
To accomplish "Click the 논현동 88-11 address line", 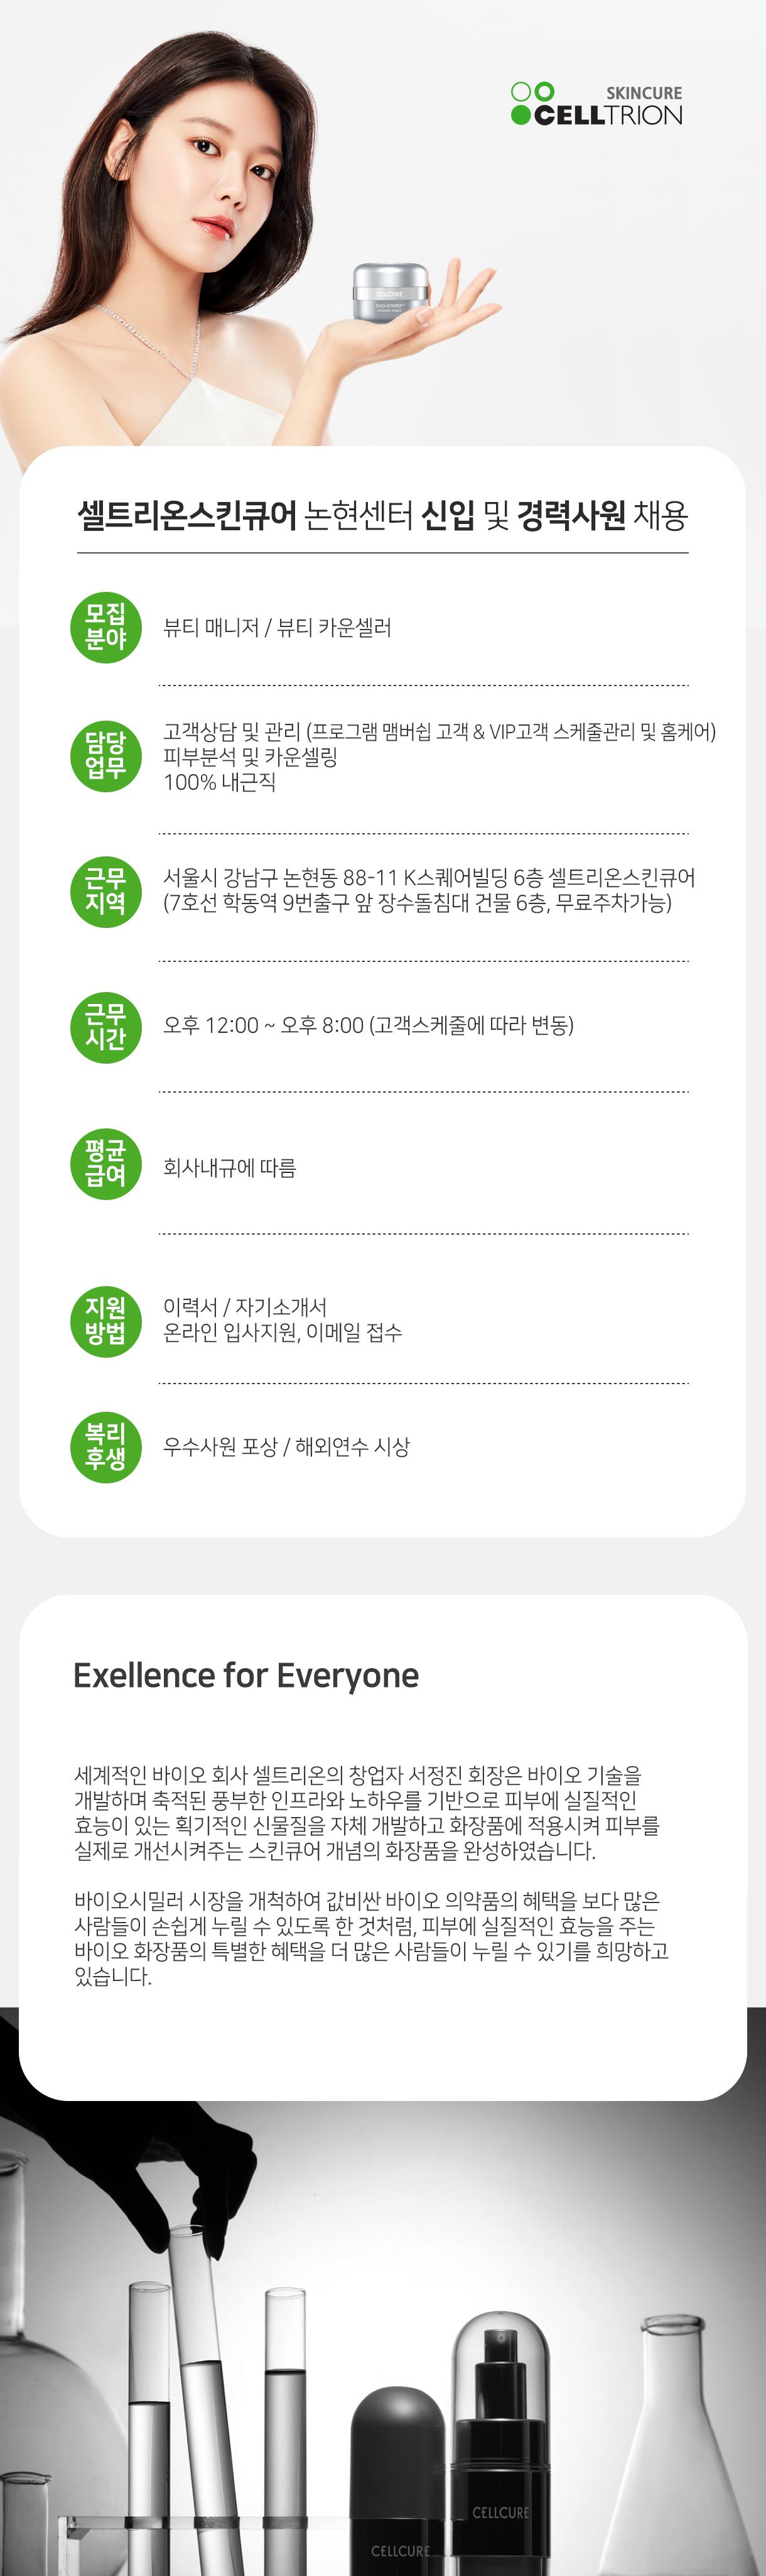I will [x=429, y=878].
